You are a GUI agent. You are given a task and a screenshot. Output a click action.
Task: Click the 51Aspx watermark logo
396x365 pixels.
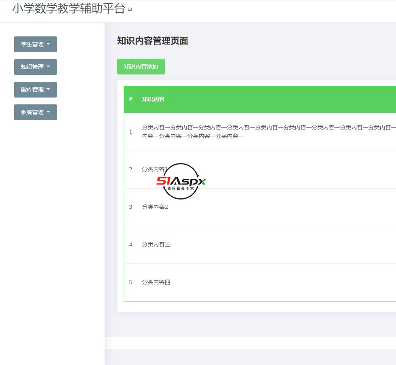click(181, 181)
